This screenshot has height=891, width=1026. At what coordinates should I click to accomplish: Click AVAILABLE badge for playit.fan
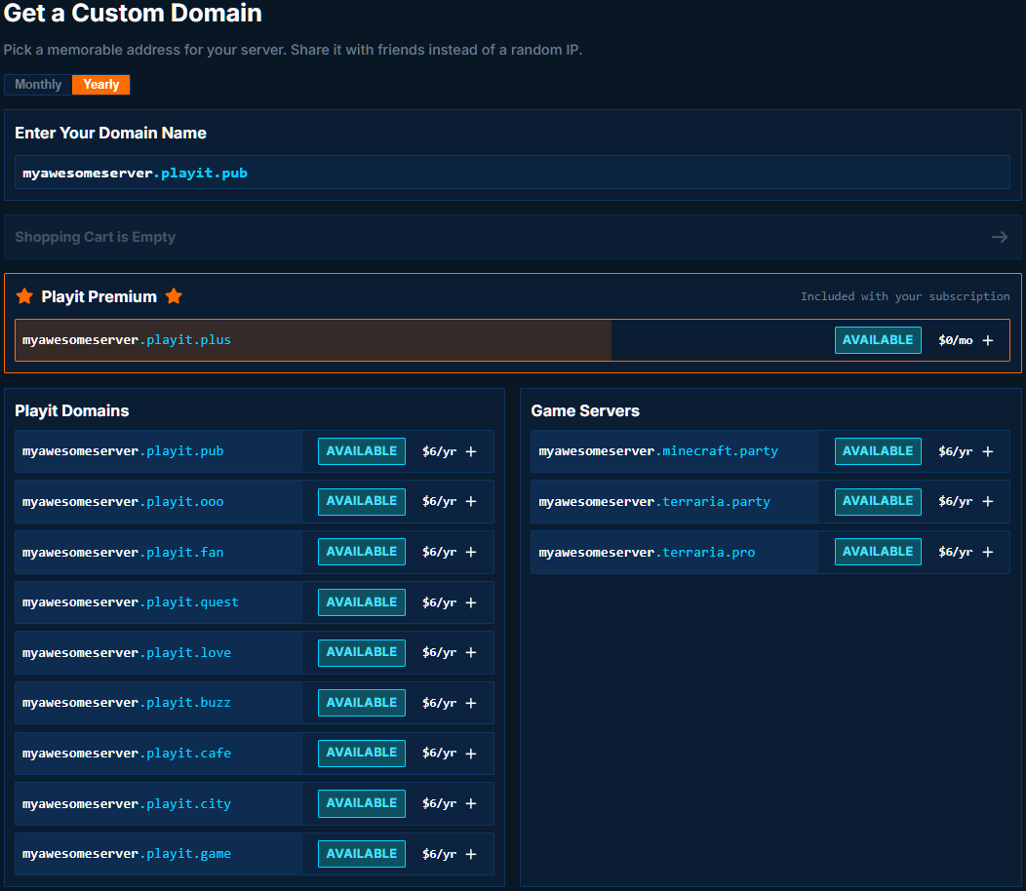click(361, 552)
